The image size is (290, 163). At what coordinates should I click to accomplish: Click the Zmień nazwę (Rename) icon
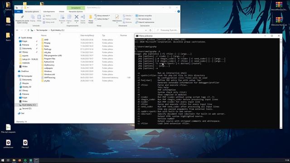pos(83,17)
